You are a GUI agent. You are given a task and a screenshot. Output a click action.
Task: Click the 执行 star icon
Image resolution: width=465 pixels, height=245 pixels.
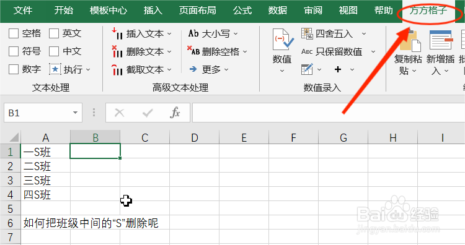click(x=55, y=69)
